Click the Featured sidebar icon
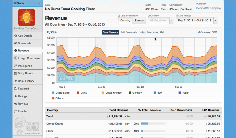 tap(16, 89)
